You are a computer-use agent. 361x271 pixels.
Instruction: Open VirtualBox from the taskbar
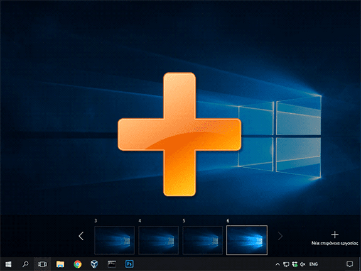coord(94,264)
